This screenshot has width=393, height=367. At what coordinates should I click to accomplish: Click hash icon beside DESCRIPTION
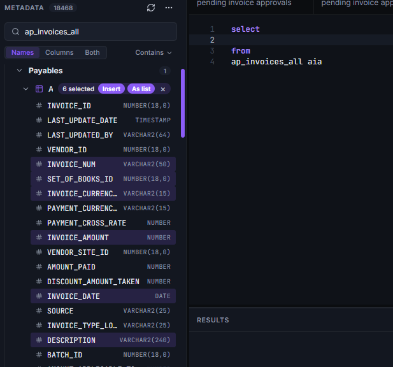point(39,340)
